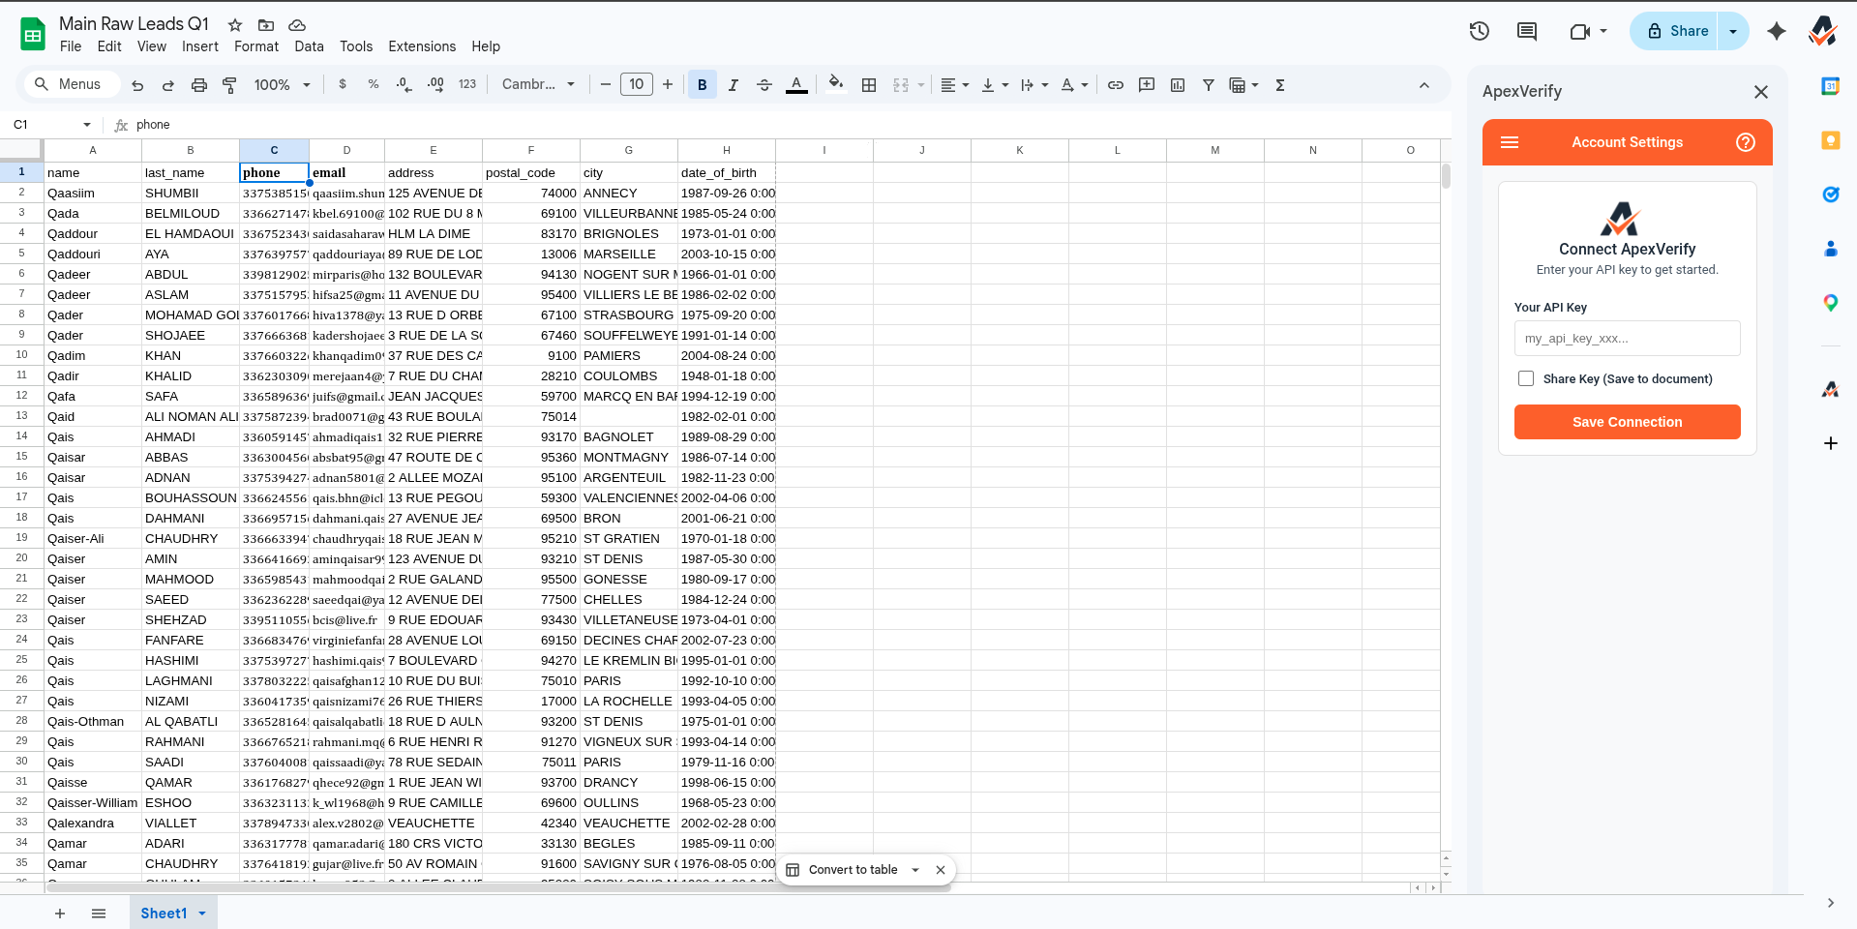This screenshot has height=929, width=1857.
Task: Click the Save Connection button
Action: point(1627,422)
